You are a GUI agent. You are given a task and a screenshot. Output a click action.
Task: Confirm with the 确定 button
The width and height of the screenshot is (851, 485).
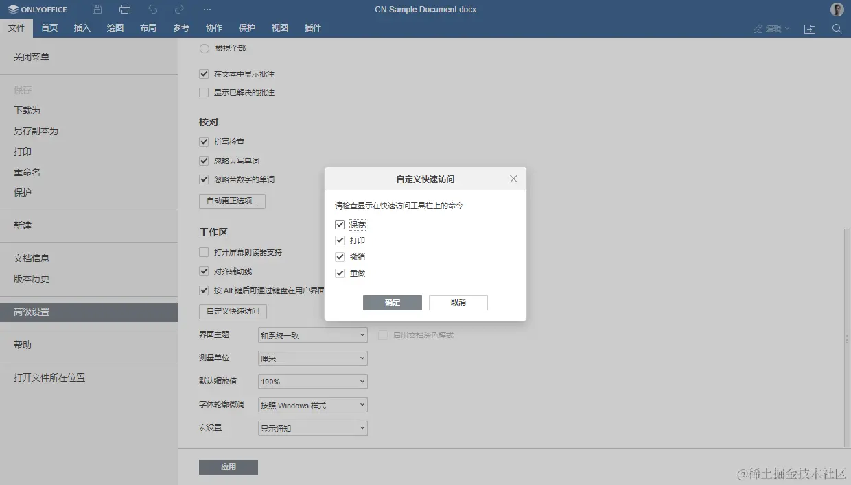pyautogui.click(x=392, y=302)
